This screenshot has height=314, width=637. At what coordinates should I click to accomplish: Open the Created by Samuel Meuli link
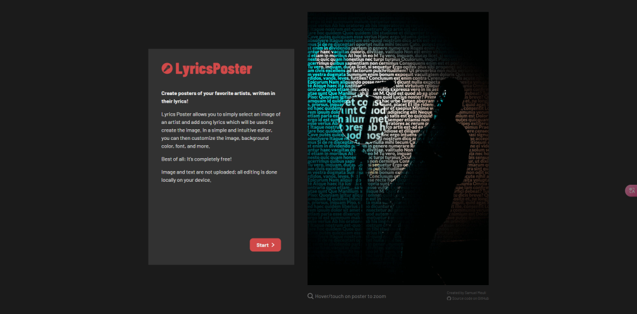point(467,293)
